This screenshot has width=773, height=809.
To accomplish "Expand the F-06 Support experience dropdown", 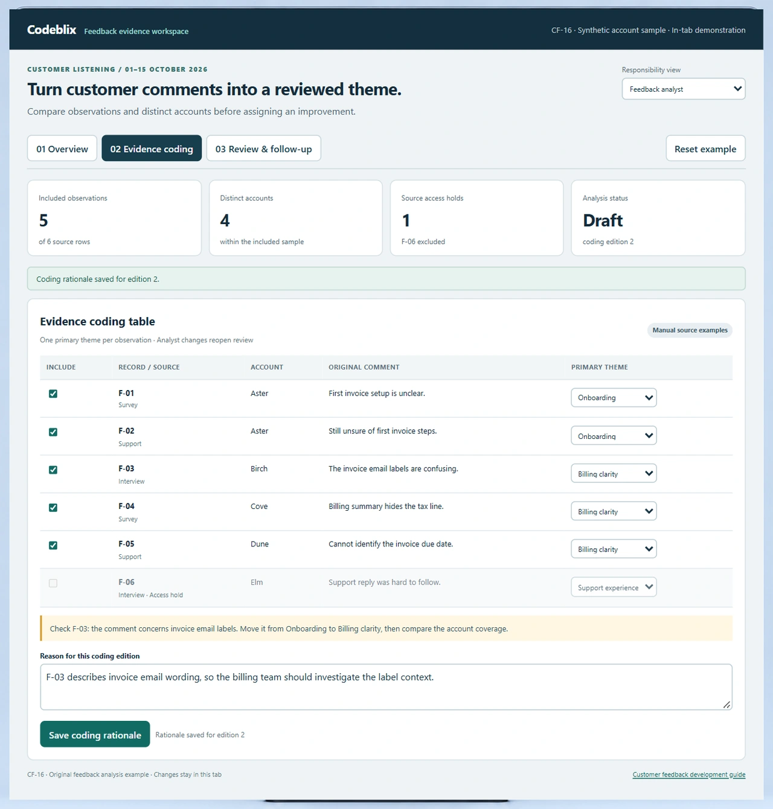I will coord(614,587).
